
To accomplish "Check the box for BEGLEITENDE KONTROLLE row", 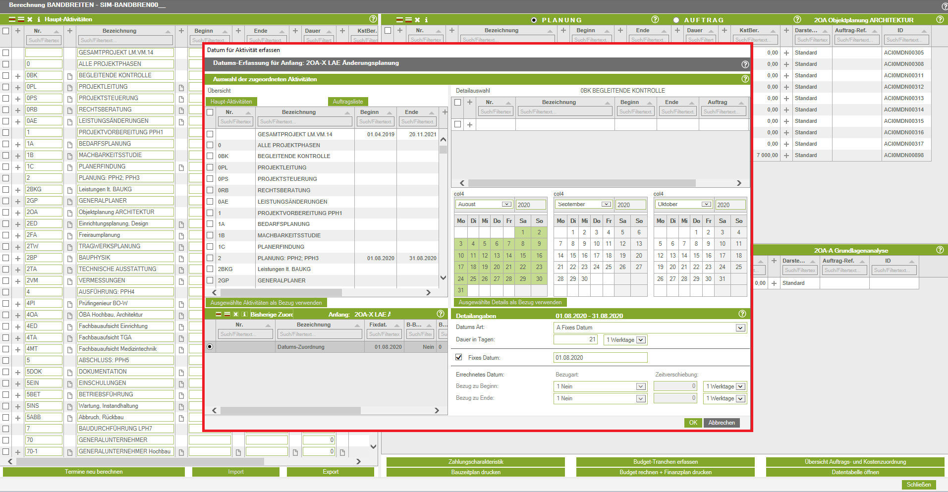I will coord(210,156).
